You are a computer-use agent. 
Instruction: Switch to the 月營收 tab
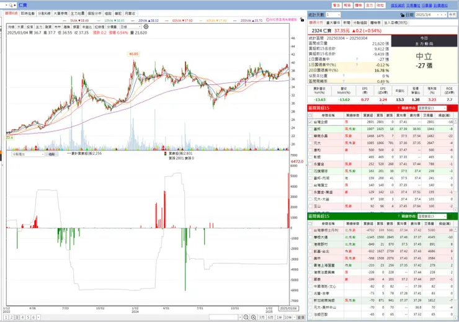click(130, 14)
